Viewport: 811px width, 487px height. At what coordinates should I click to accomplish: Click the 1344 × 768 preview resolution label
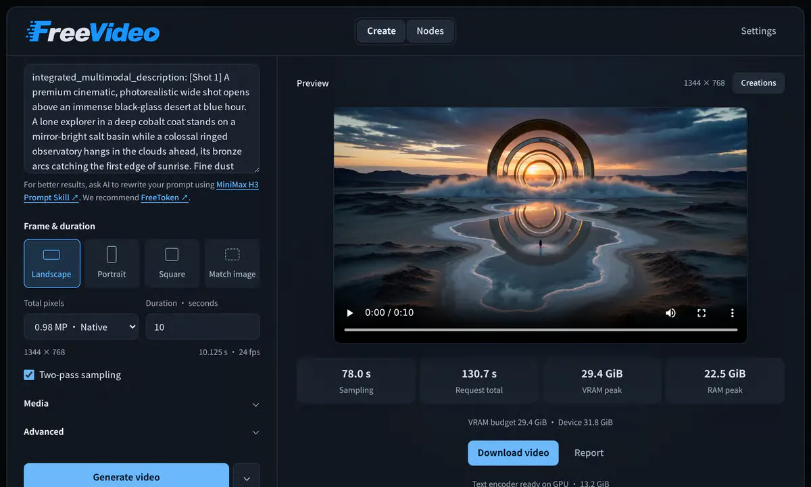pyautogui.click(x=704, y=83)
